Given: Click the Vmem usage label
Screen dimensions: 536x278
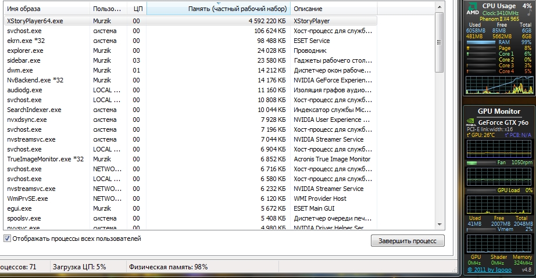Looking at the screenshot, I should click(x=505, y=229).
